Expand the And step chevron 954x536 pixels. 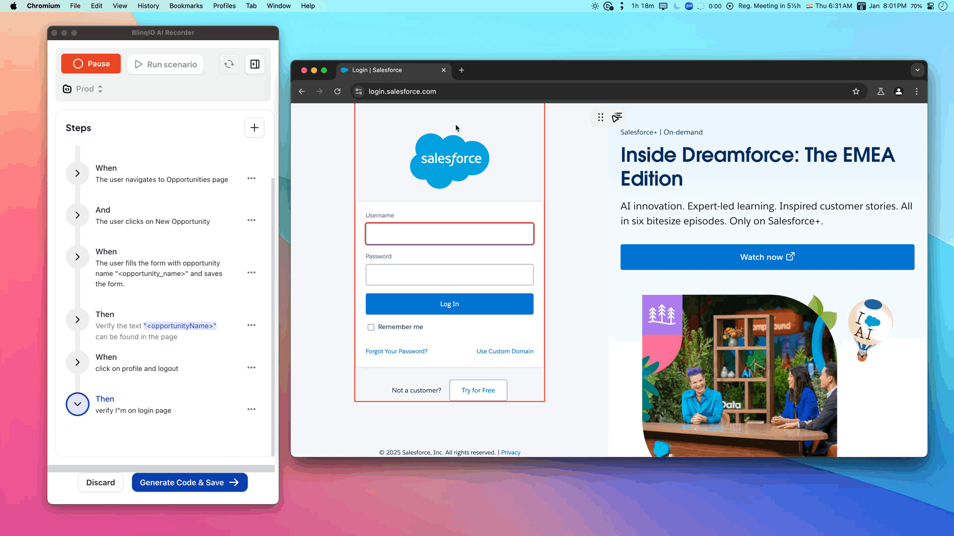coord(77,215)
